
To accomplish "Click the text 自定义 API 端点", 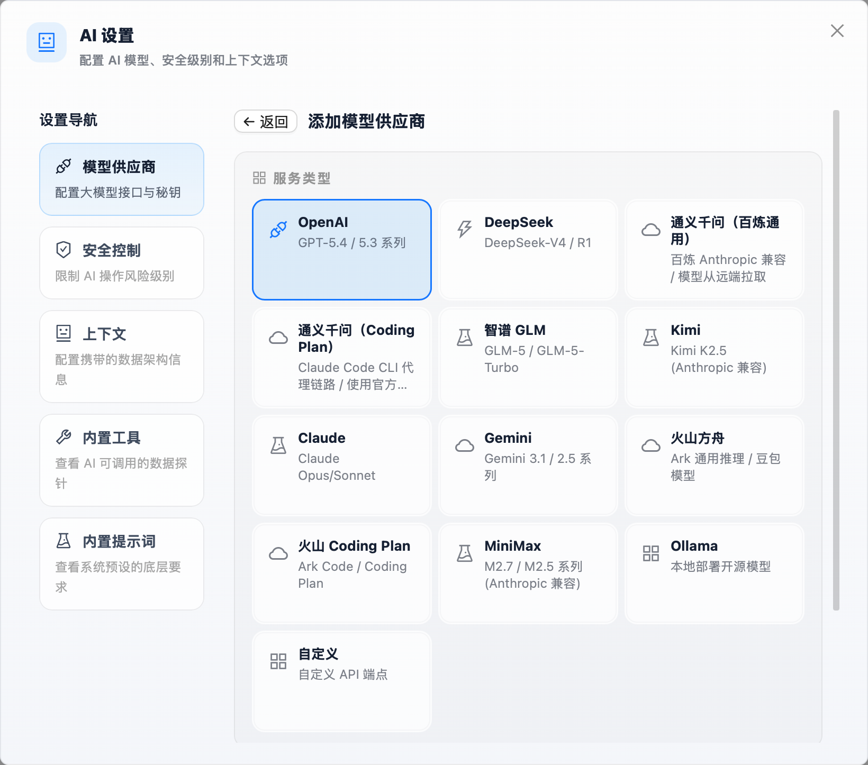I will pyautogui.click(x=343, y=675).
